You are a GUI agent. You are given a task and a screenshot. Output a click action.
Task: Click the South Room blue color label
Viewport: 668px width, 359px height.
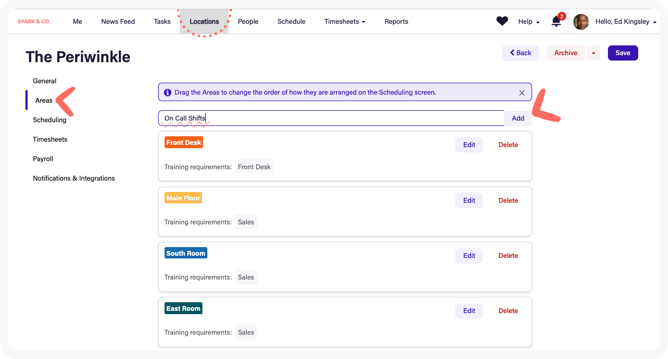pyautogui.click(x=186, y=252)
